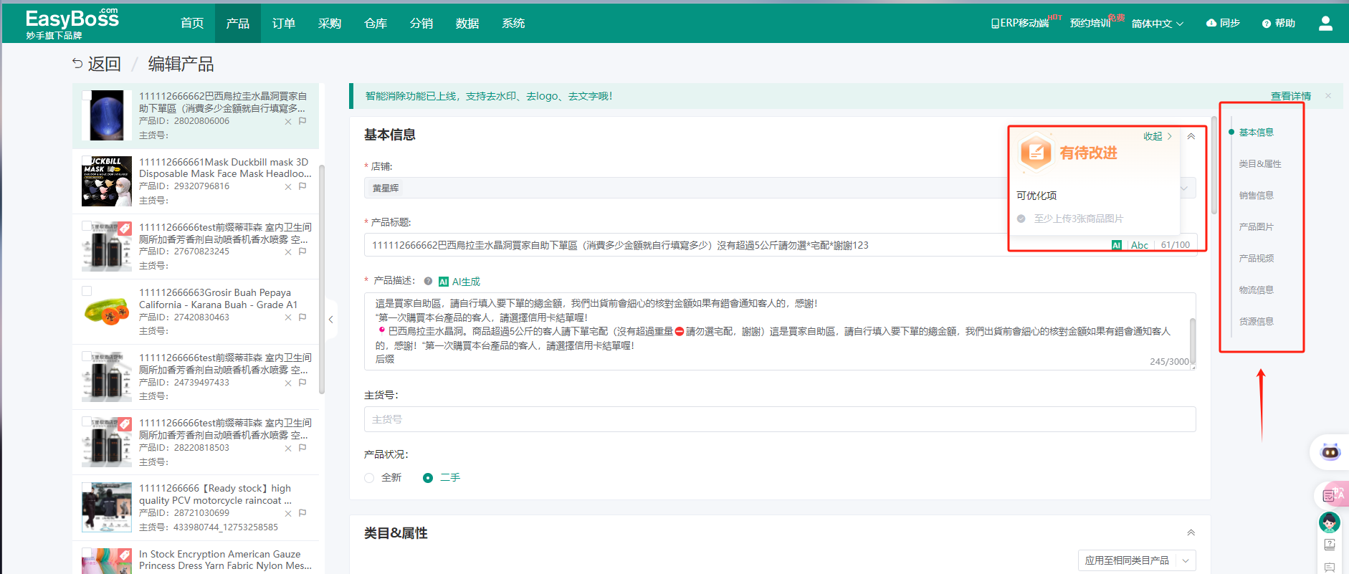Screen dimensions: 1349x574
Task: Collapse the 基本信息 section
Action: pyautogui.click(x=1191, y=136)
